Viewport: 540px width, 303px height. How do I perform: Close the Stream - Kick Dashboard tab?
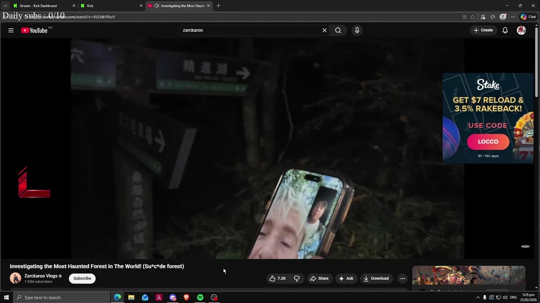point(74,6)
